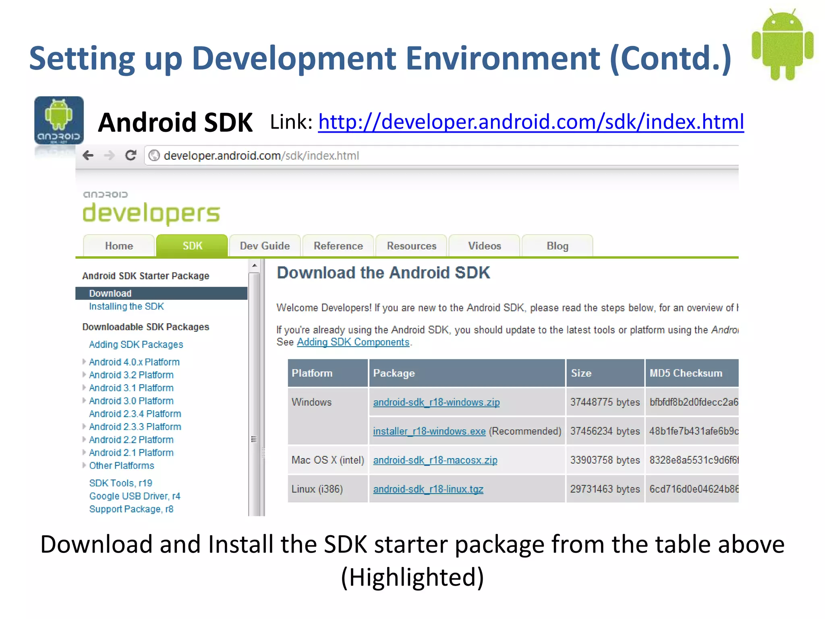Click the 33903758 bytes size cell

(605, 460)
